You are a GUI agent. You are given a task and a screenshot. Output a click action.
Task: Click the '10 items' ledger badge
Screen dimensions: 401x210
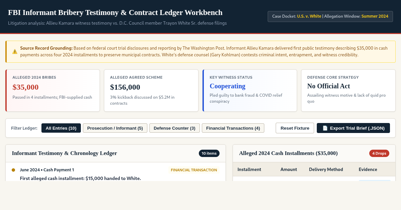coord(209,153)
